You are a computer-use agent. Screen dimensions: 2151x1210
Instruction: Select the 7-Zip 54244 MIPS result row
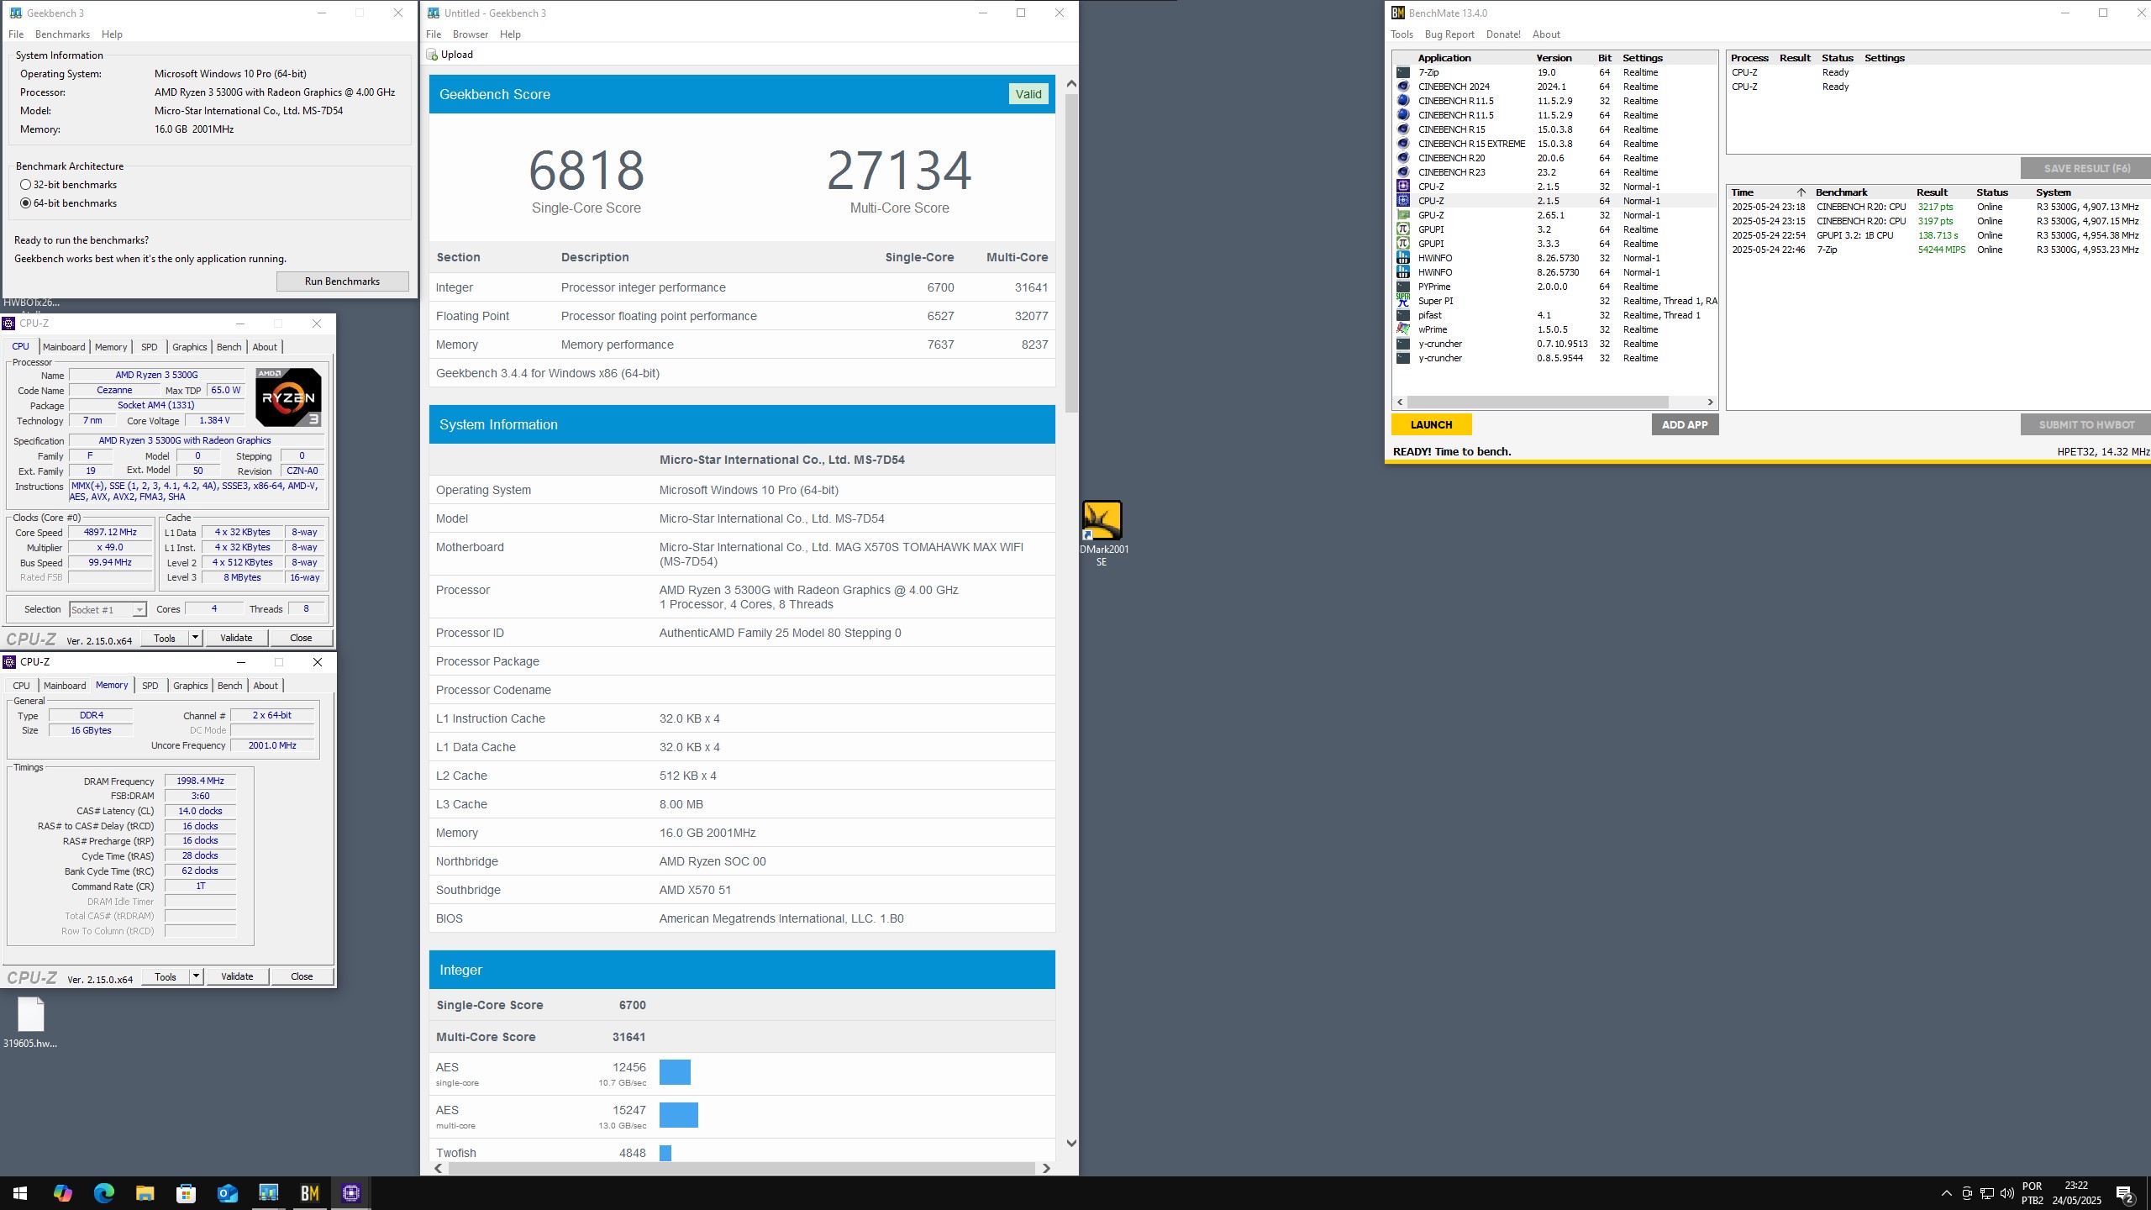(1938, 250)
